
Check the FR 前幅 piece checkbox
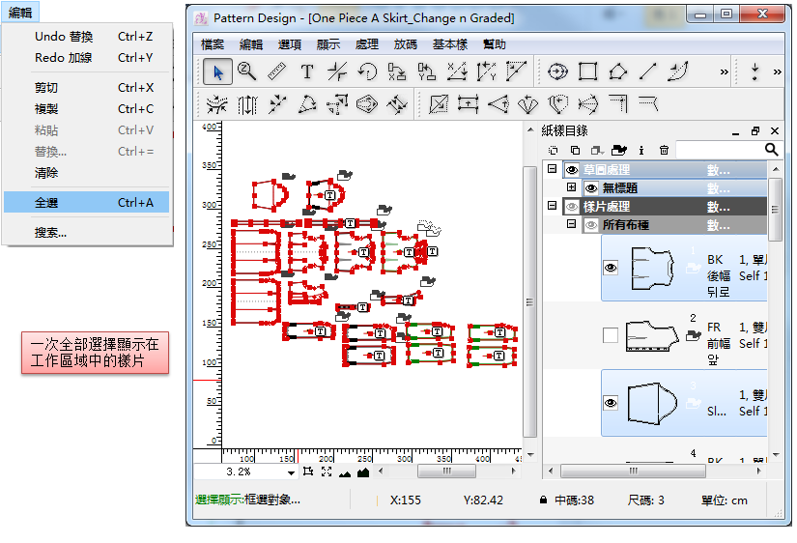coord(610,335)
